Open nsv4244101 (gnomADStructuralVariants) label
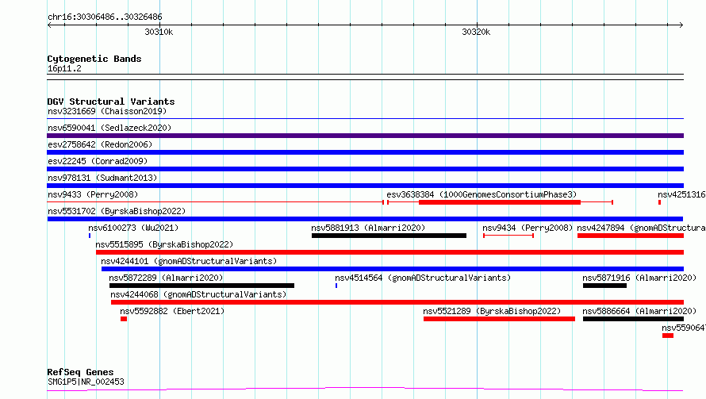 pos(189,261)
